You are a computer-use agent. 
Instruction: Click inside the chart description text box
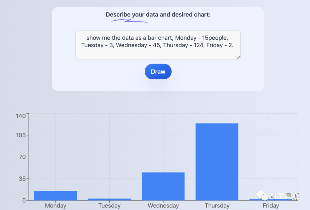coord(158,45)
